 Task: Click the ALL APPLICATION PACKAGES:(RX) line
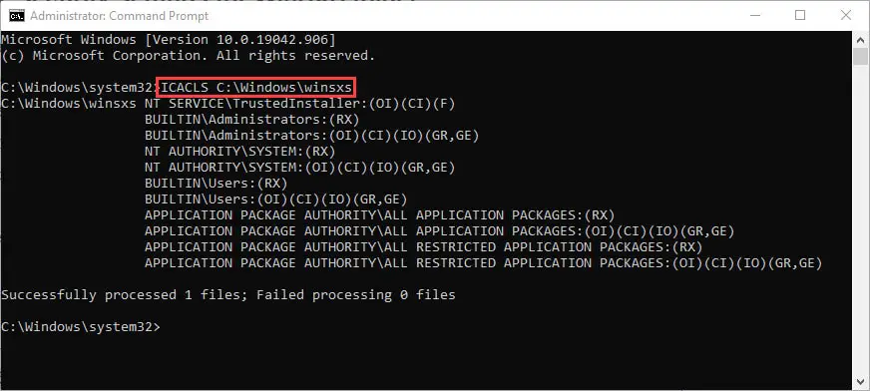click(x=380, y=215)
